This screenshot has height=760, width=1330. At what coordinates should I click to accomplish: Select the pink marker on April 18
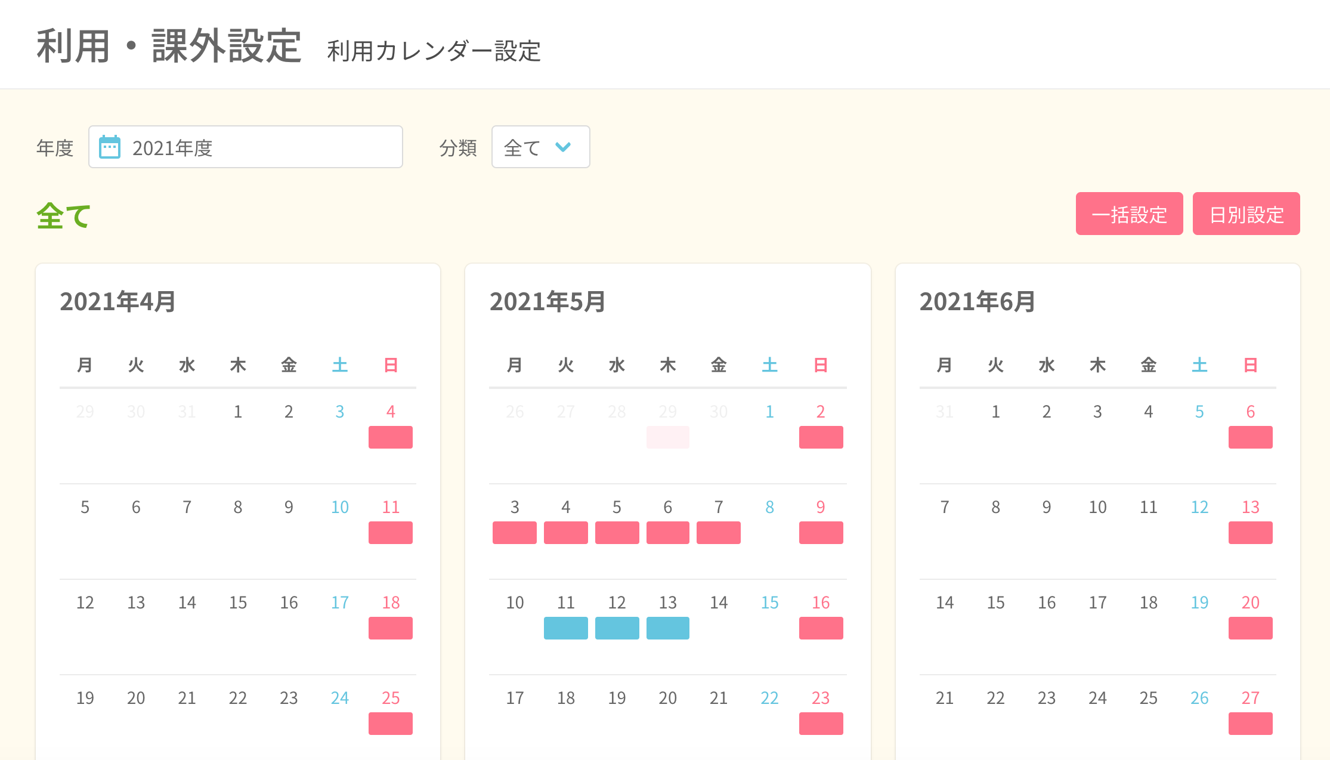(x=391, y=628)
